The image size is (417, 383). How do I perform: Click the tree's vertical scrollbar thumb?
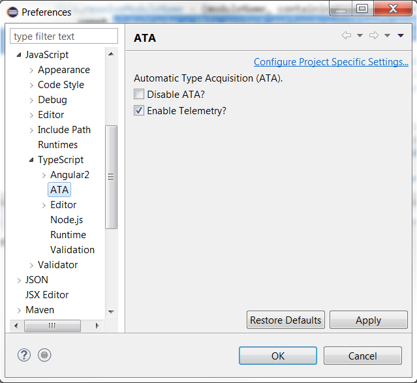pyautogui.click(x=111, y=177)
